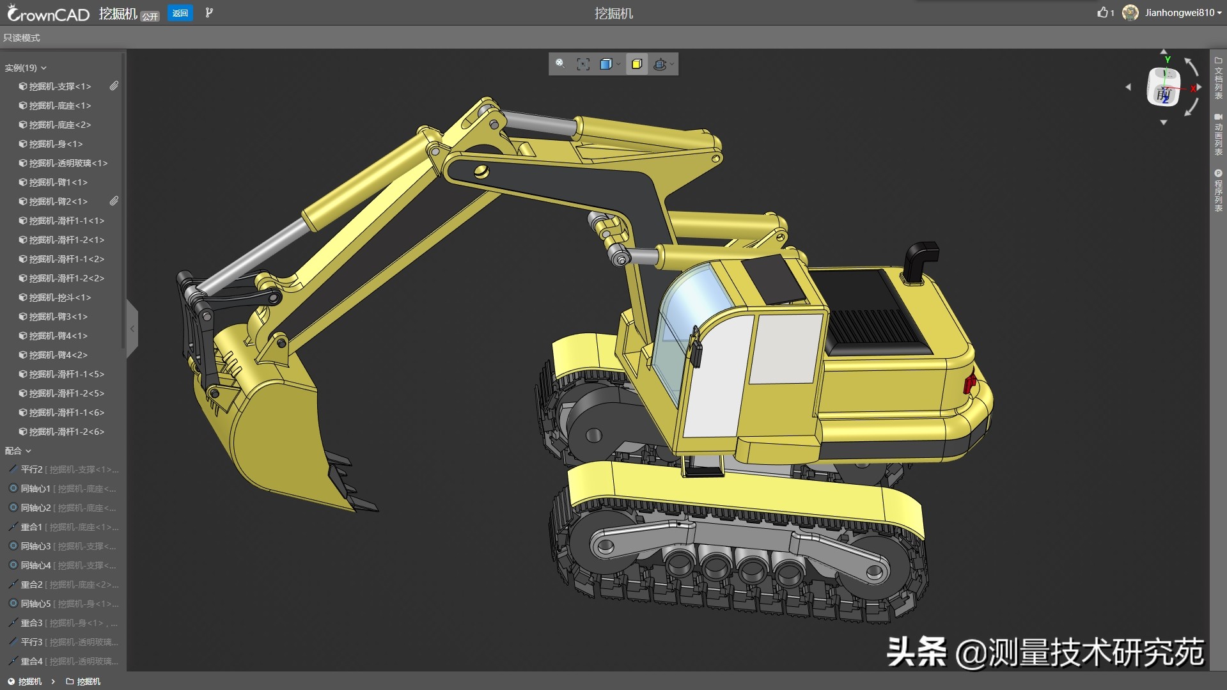Select 挖掘机-滑杆1-2<2> in the tree
Screen dimensions: 1227x690
coord(61,278)
